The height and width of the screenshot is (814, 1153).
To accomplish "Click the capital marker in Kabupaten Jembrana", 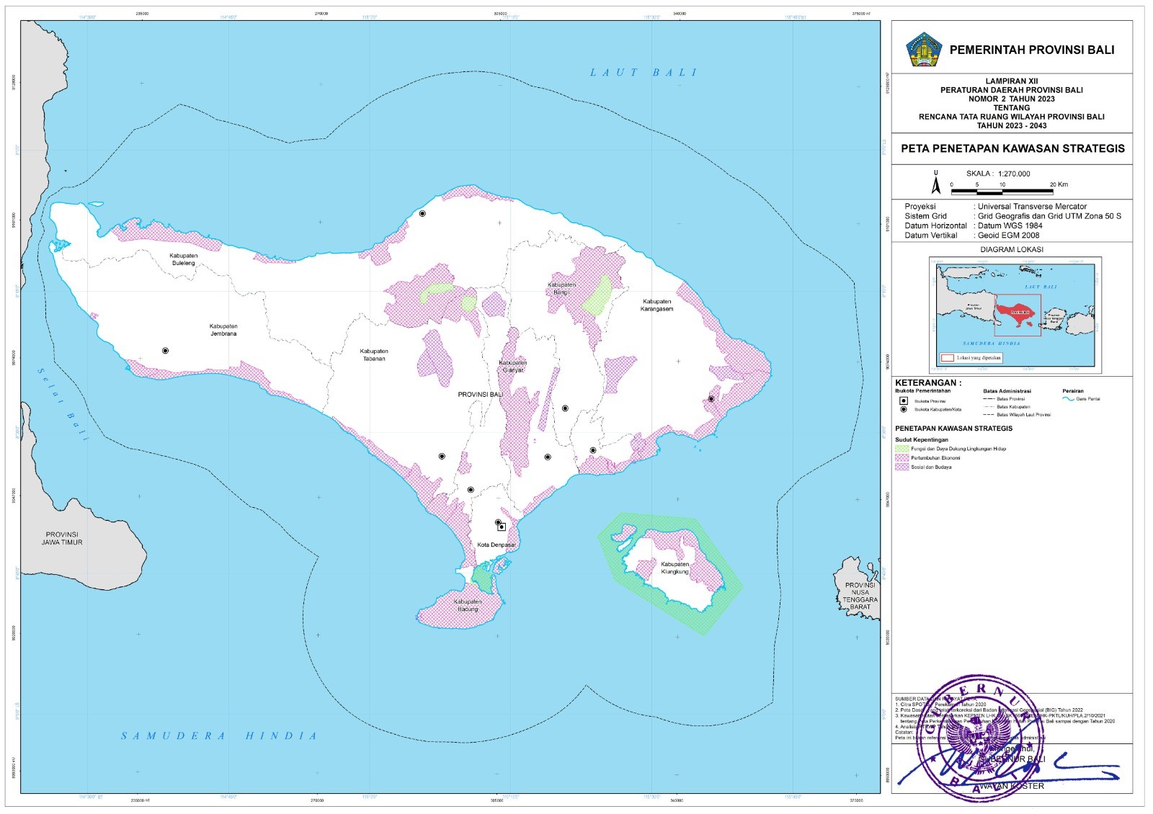I will tap(165, 351).
